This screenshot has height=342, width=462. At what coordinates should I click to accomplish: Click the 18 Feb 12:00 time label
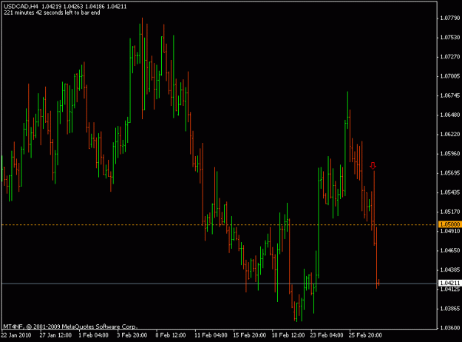pyautogui.click(x=288, y=335)
